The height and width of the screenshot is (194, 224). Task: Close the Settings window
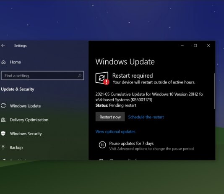208,45
